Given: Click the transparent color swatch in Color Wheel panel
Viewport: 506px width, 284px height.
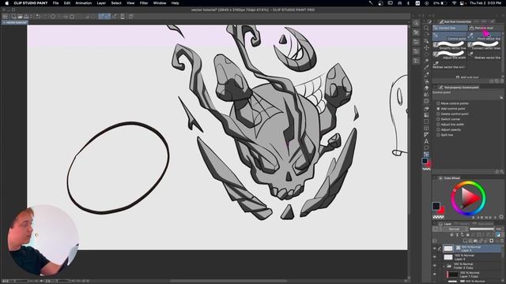Looking at the screenshot, I should (x=438, y=217).
